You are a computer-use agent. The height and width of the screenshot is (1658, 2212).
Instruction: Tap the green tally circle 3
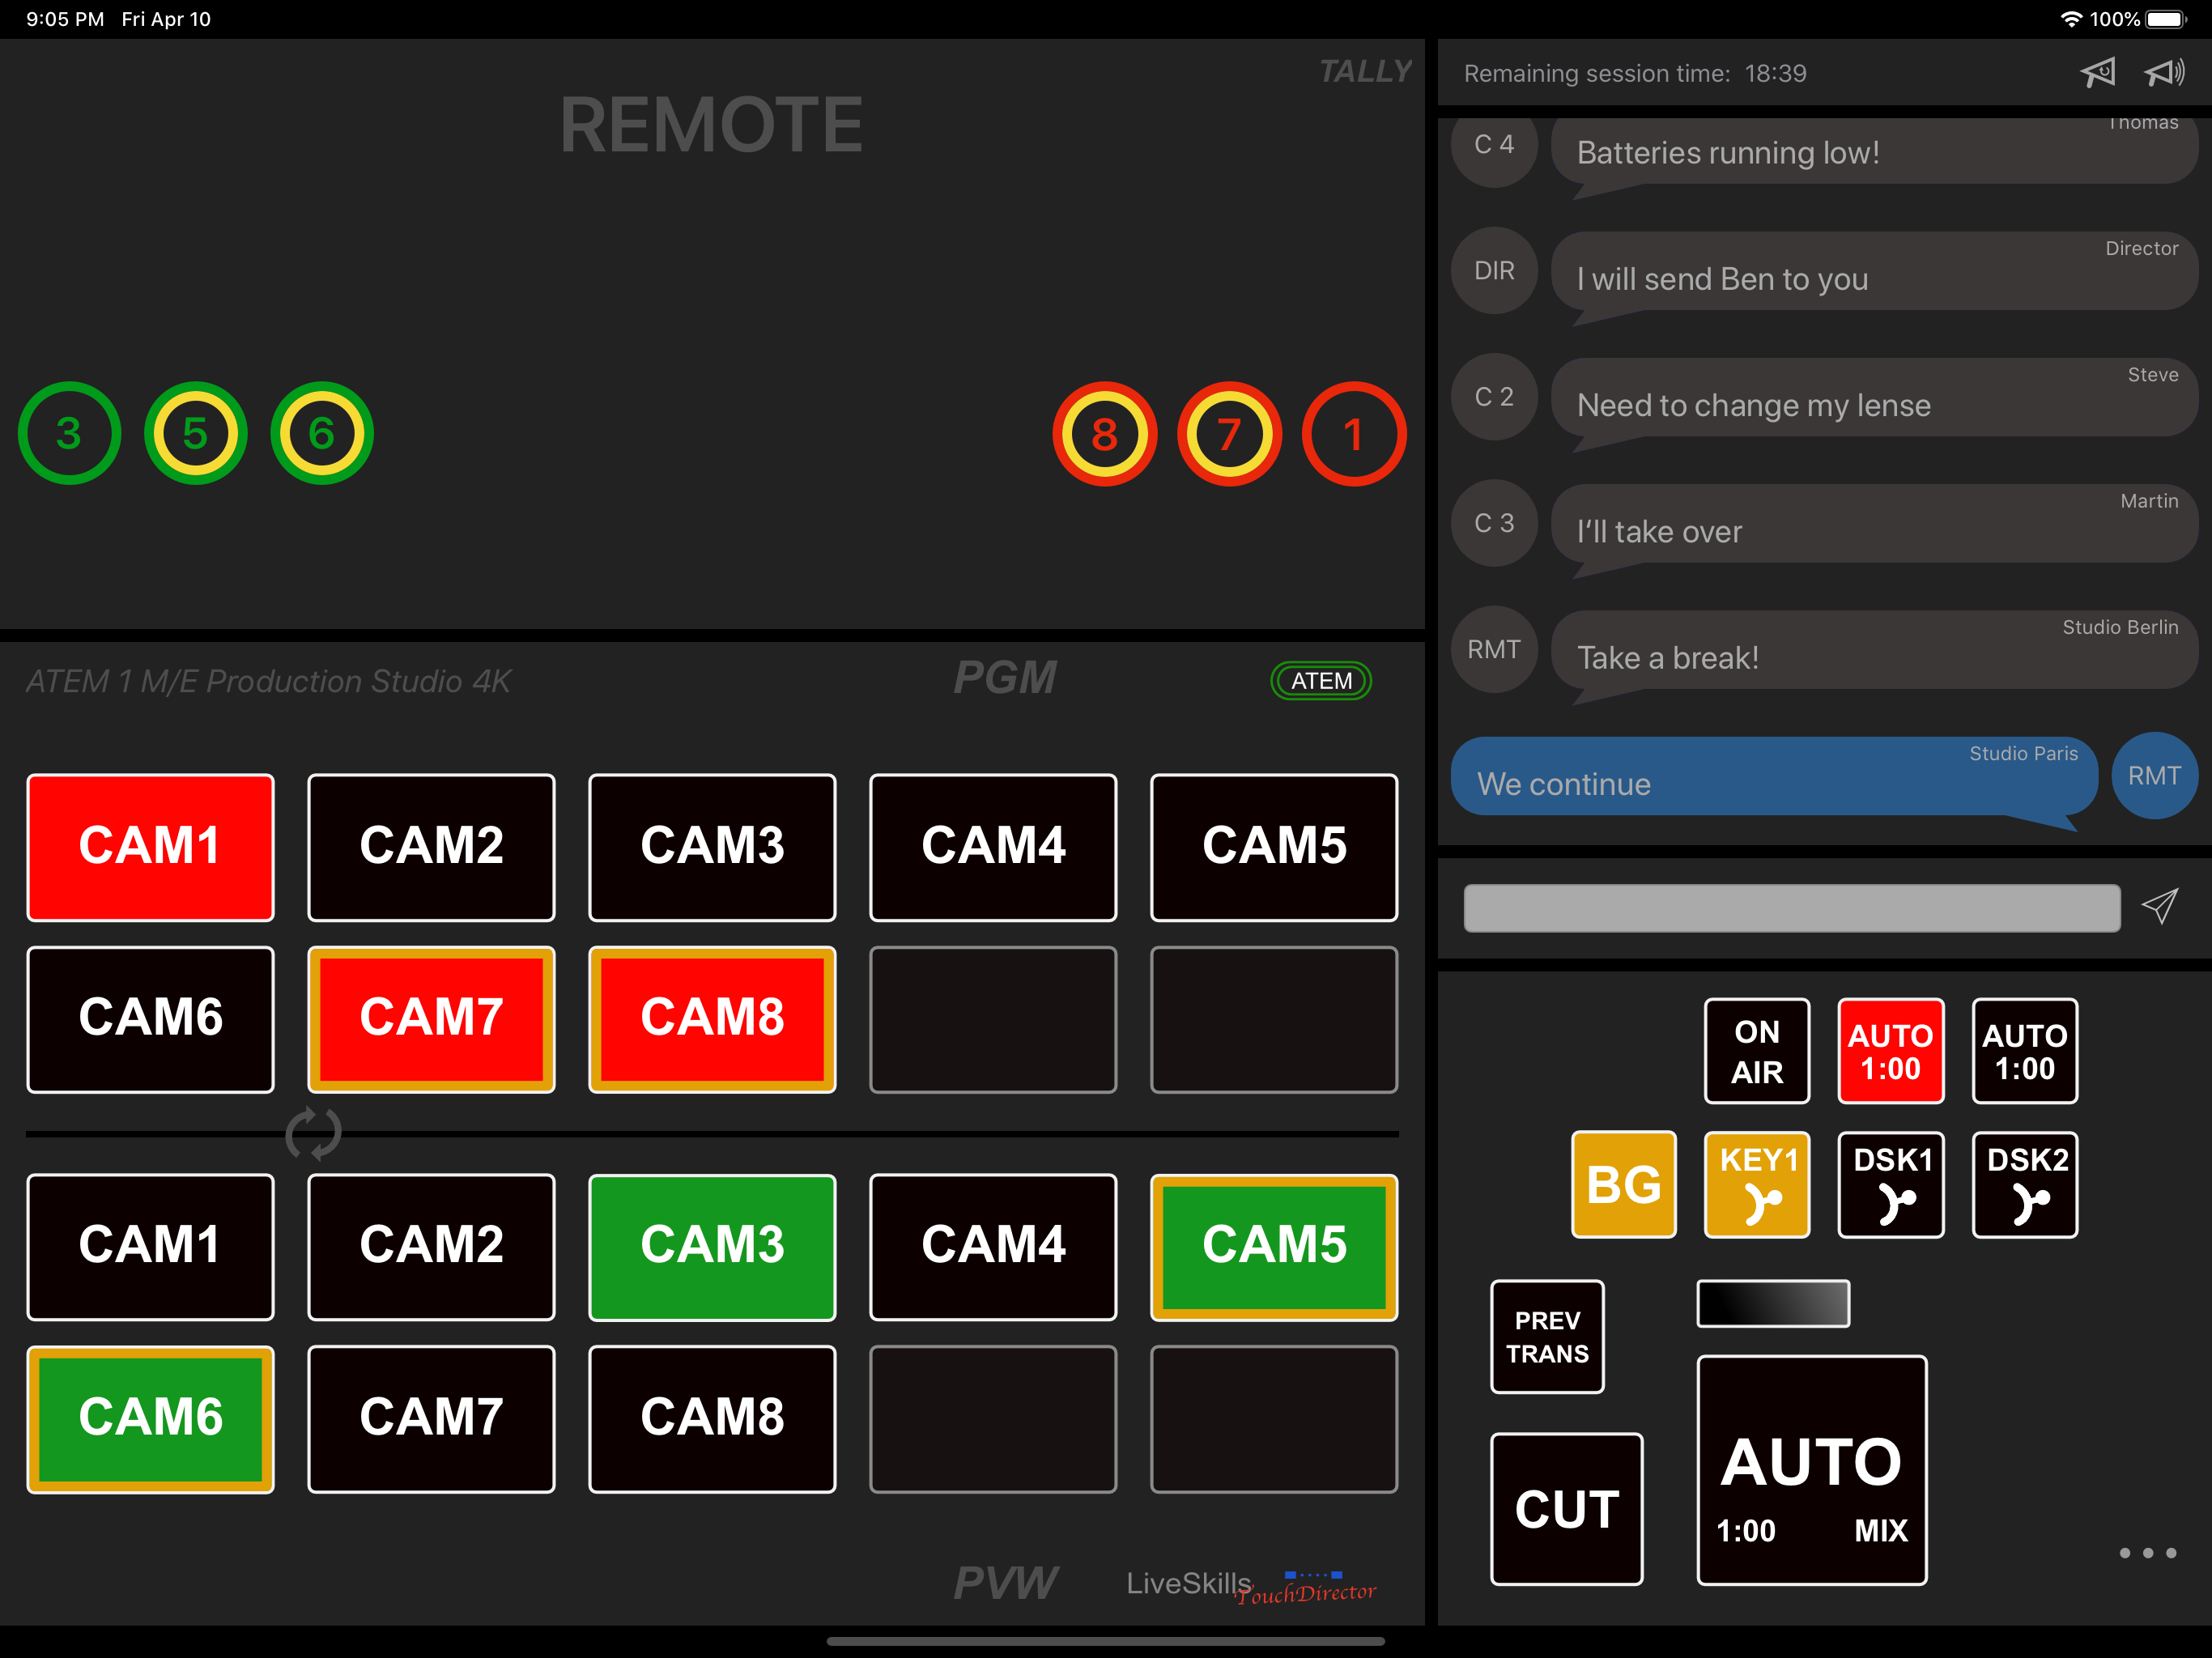click(69, 434)
